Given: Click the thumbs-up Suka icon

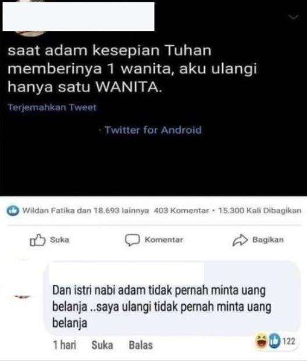Looking at the screenshot, I should point(38,240).
